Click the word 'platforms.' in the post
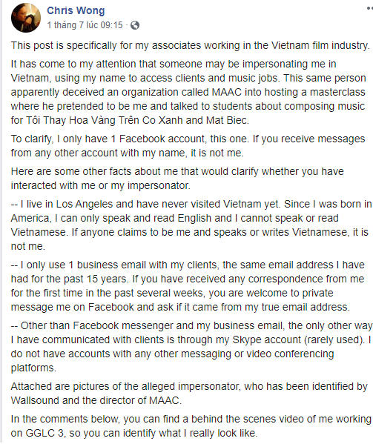This screenshot has width=373, height=444. [x=33, y=368]
